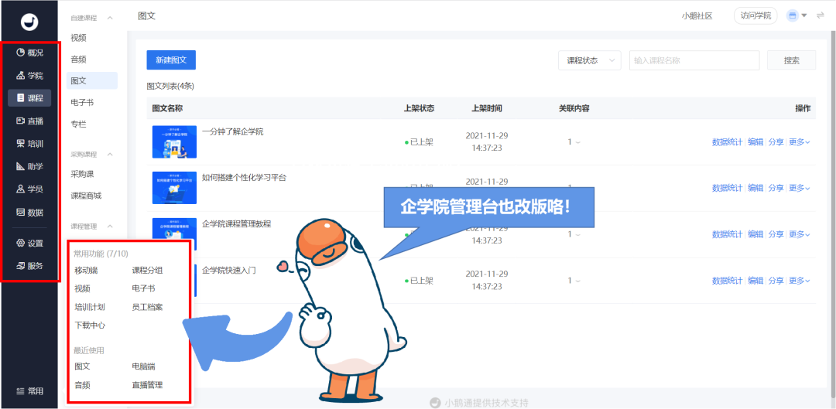The image size is (836, 409).
Task: Open 电子书 in 常用功能 popup
Action: tap(143, 288)
